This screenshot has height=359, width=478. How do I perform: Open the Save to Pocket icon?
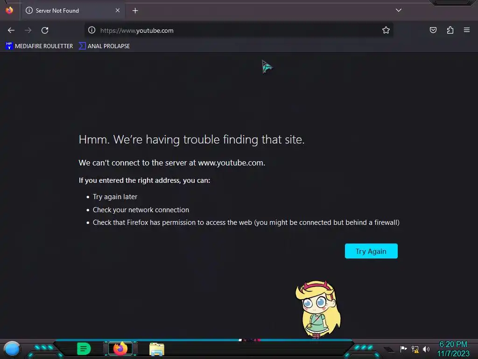[x=433, y=30]
